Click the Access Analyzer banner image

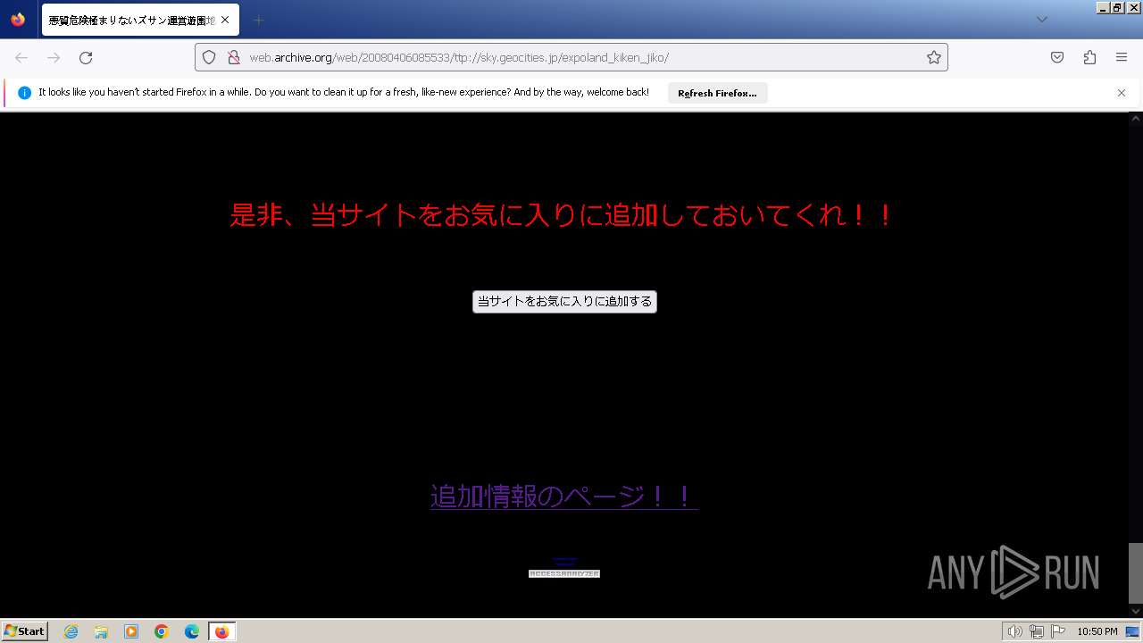coord(564,574)
